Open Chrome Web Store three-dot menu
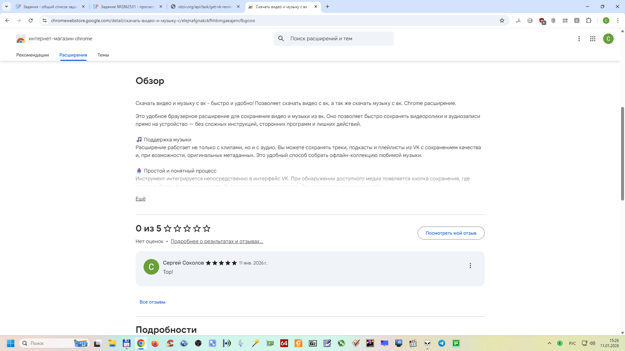This screenshot has height=351, width=625. (579, 39)
